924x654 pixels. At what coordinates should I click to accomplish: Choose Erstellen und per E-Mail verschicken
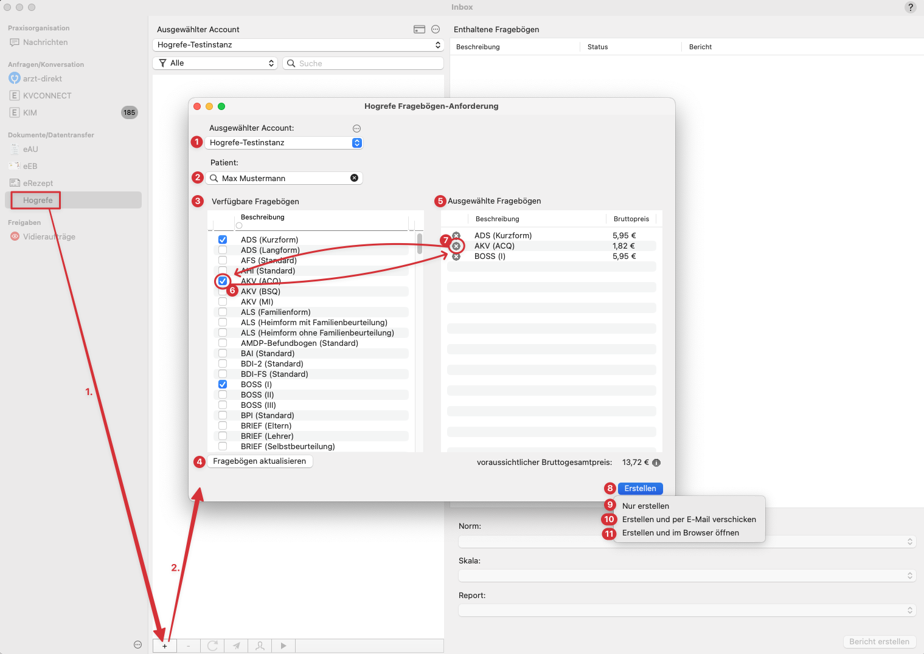pos(689,519)
